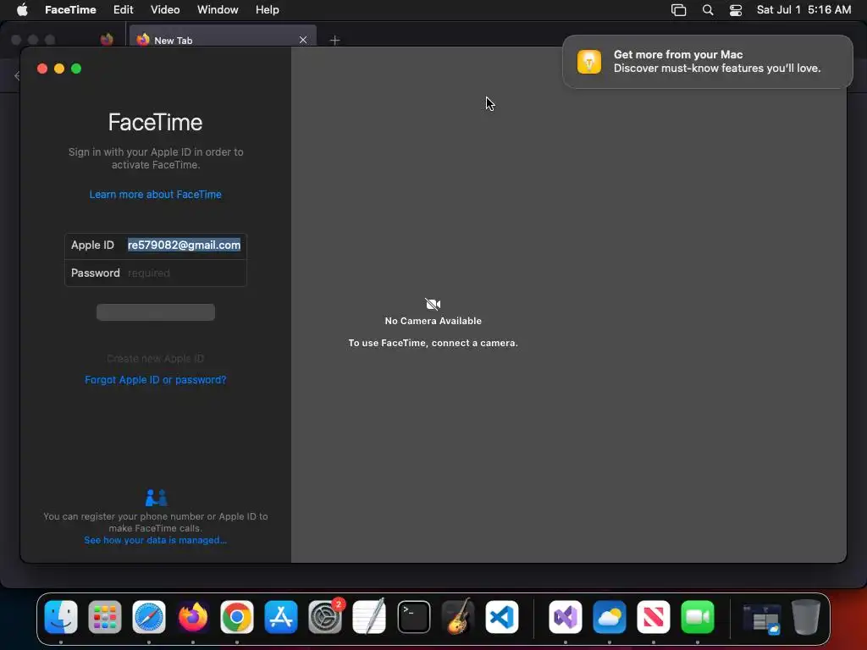Open the Window menu
This screenshot has height=650, width=867.
pyautogui.click(x=218, y=10)
